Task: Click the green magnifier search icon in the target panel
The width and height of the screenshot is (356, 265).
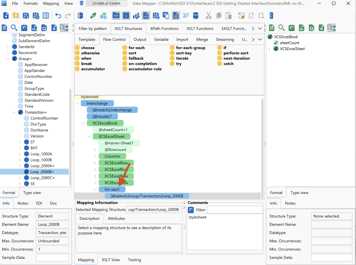Action: 281,28
